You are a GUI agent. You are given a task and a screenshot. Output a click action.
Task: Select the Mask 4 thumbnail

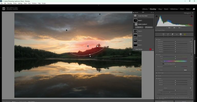point(135,31)
